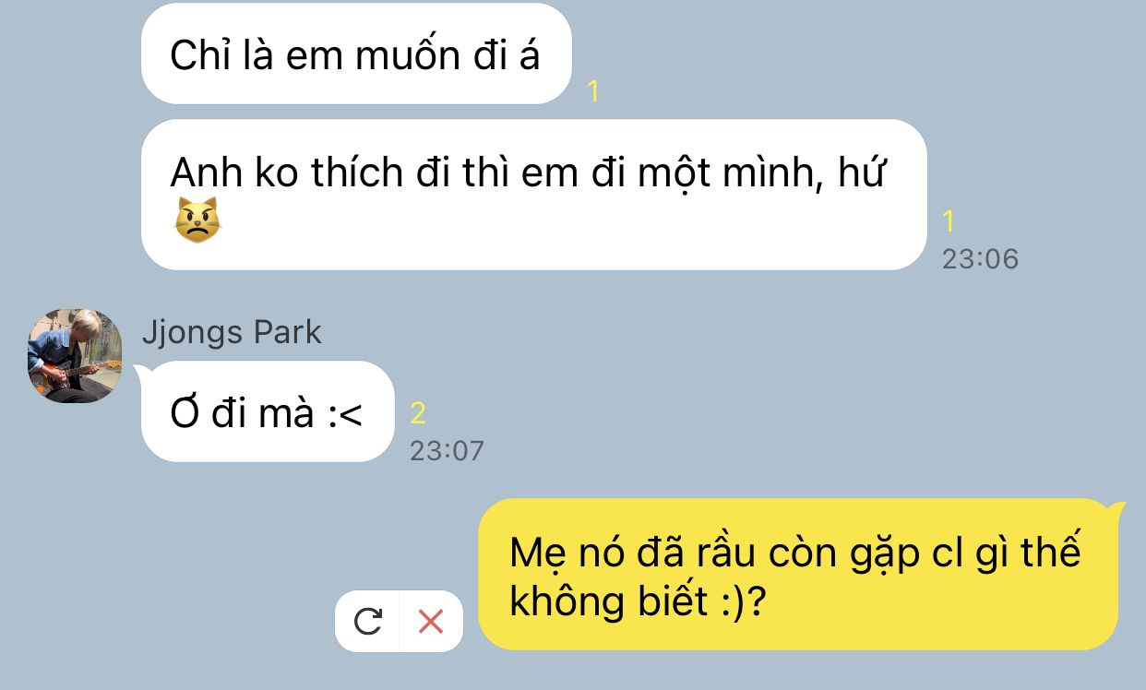Click the 23:07 timestamp
The image size is (1146, 690).
[447, 451]
